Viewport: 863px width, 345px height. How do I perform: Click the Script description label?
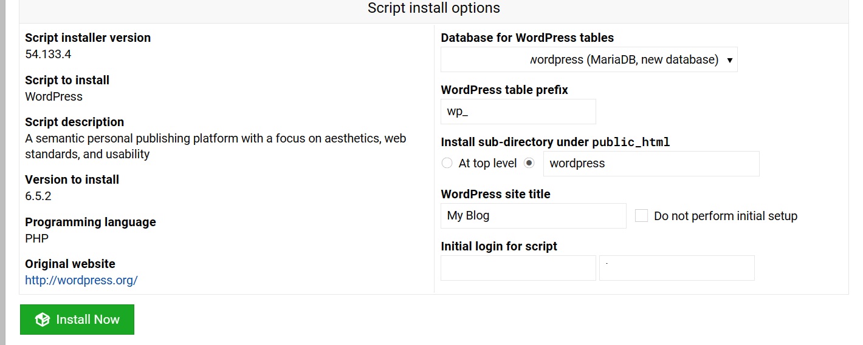(74, 122)
